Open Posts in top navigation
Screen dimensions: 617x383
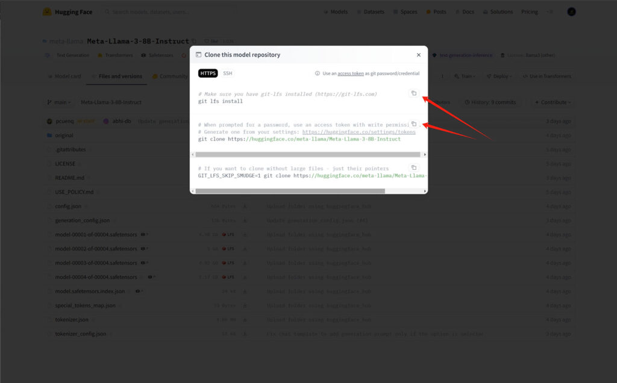[436, 12]
